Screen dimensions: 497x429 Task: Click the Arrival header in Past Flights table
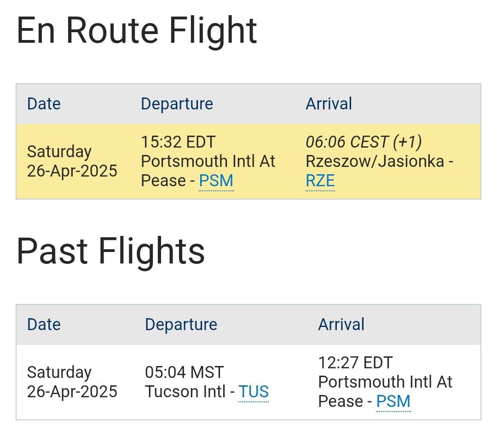[341, 325]
